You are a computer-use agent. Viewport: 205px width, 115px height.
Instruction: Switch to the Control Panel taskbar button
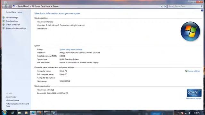[53, 113]
